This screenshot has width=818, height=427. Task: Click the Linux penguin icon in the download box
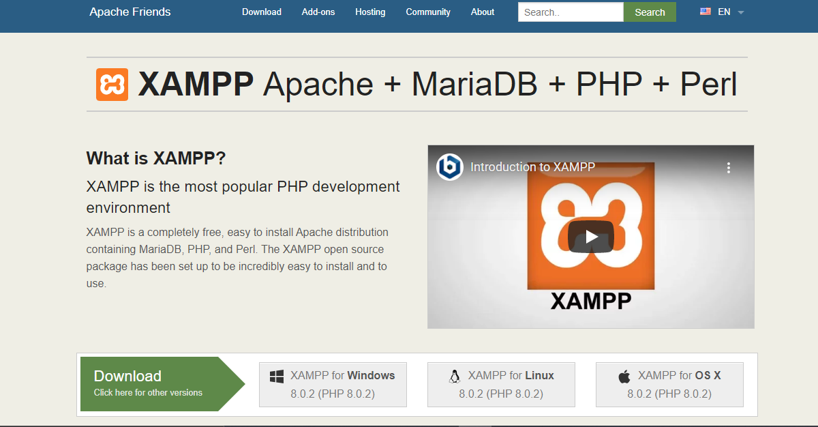(455, 377)
